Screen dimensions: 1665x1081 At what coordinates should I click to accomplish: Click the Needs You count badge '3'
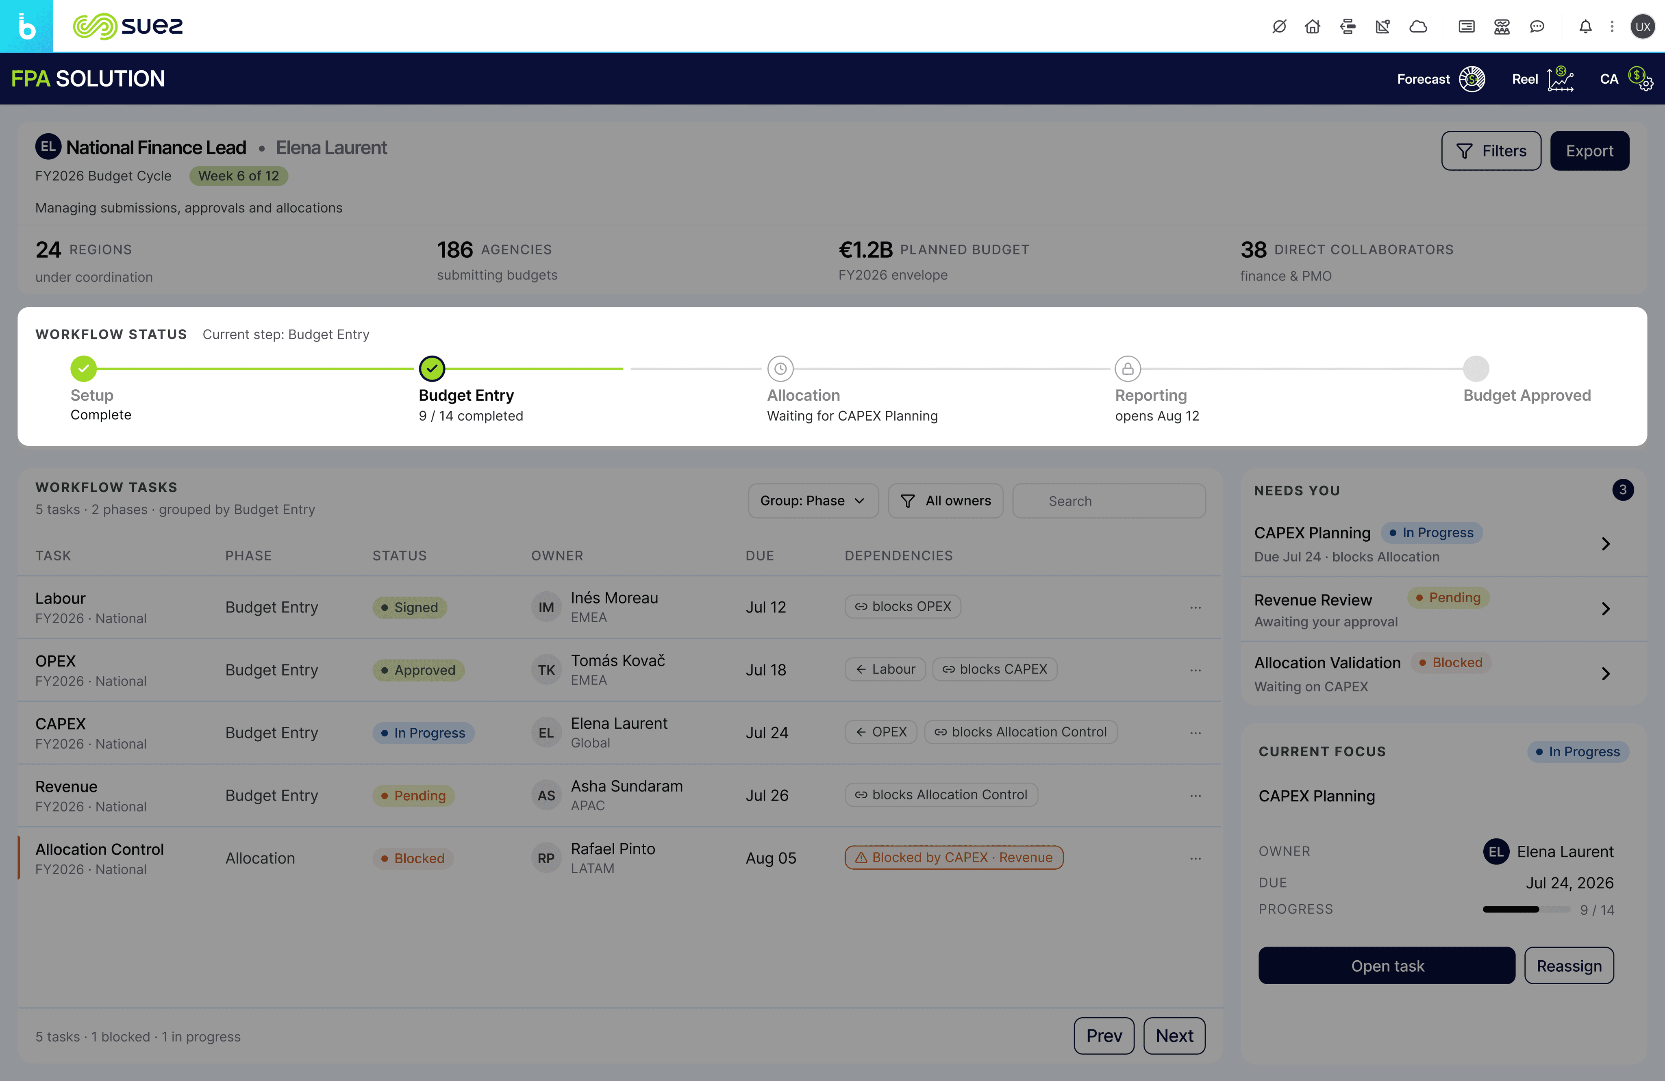coord(1622,490)
